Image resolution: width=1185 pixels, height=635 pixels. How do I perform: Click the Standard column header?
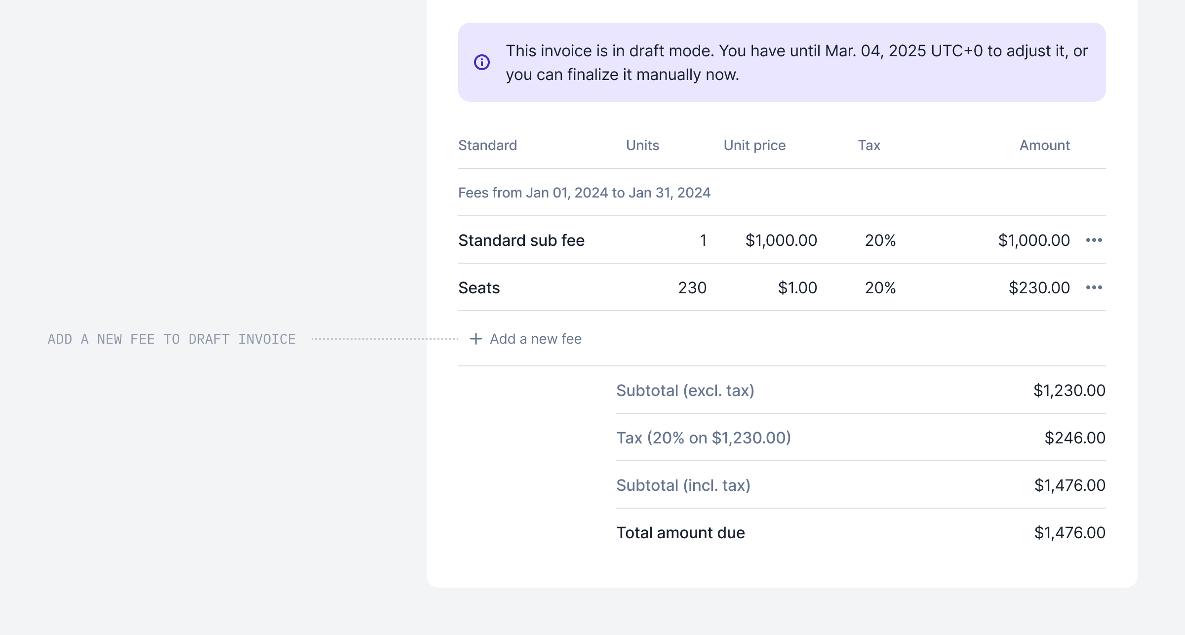pos(487,146)
